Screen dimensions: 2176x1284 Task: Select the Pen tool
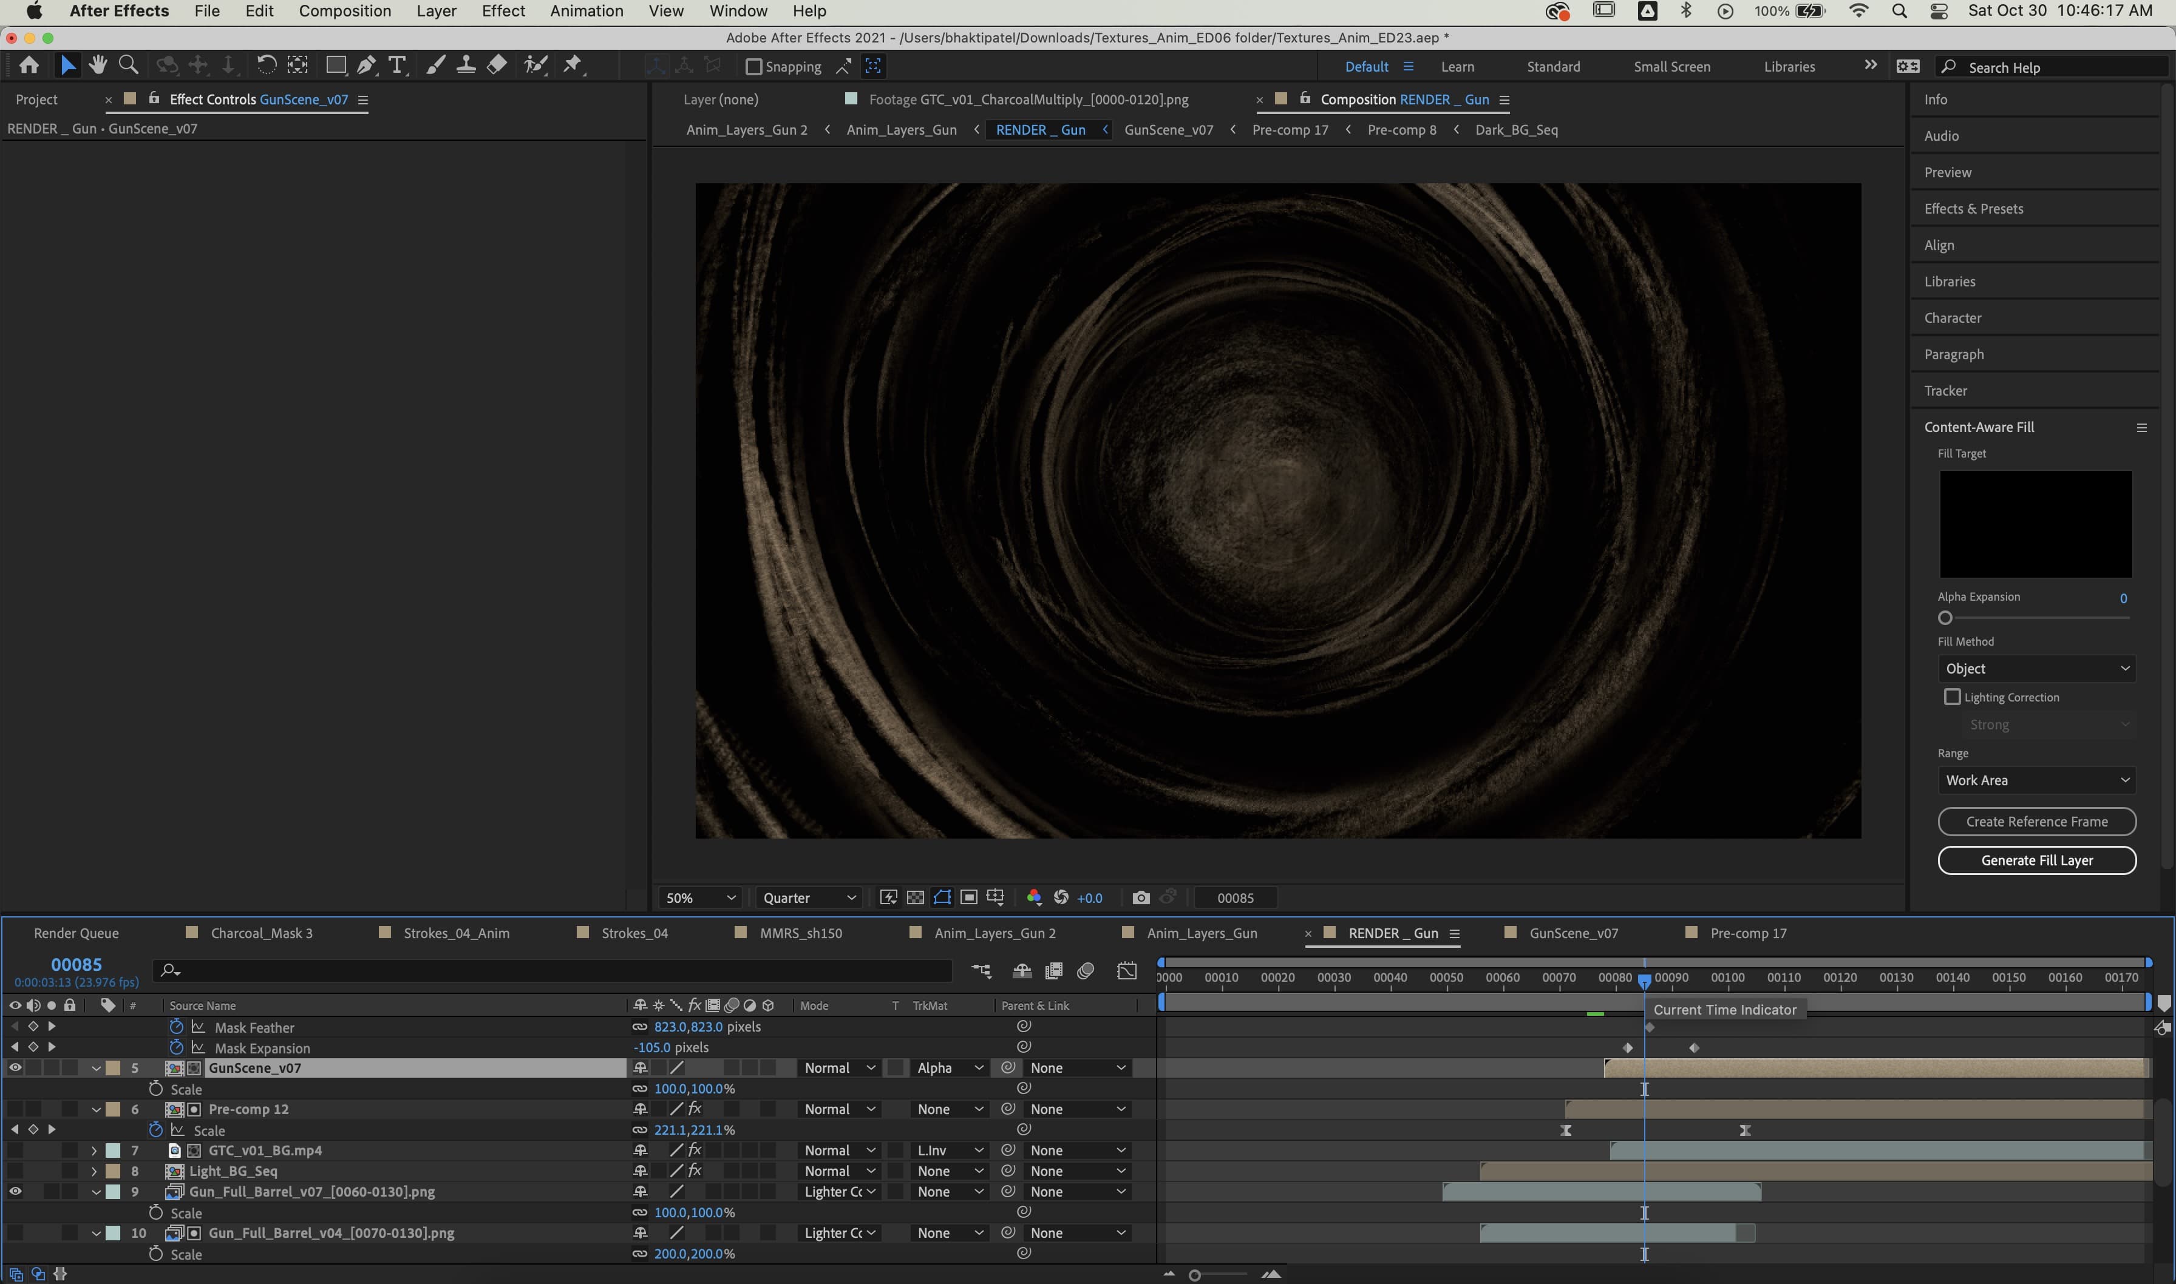pyautogui.click(x=366, y=66)
